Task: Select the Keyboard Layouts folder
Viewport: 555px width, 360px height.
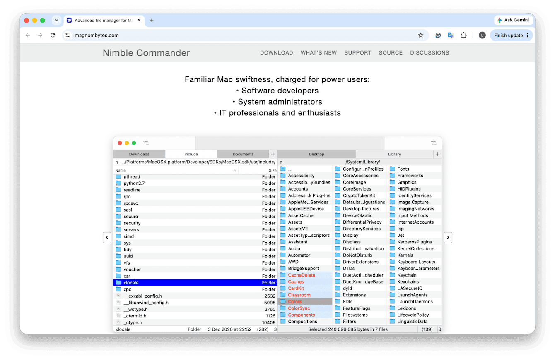Action: click(415, 262)
